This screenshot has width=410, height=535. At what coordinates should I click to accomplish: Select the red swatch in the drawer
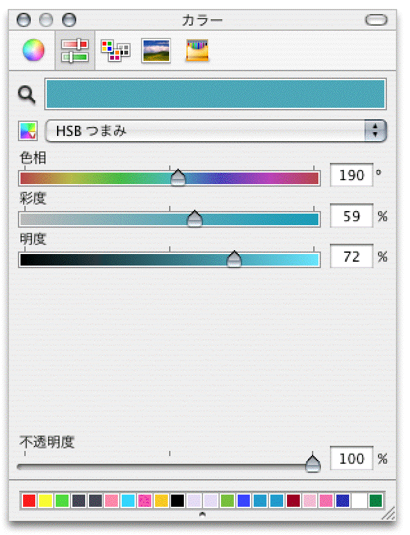[x=29, y=500]
